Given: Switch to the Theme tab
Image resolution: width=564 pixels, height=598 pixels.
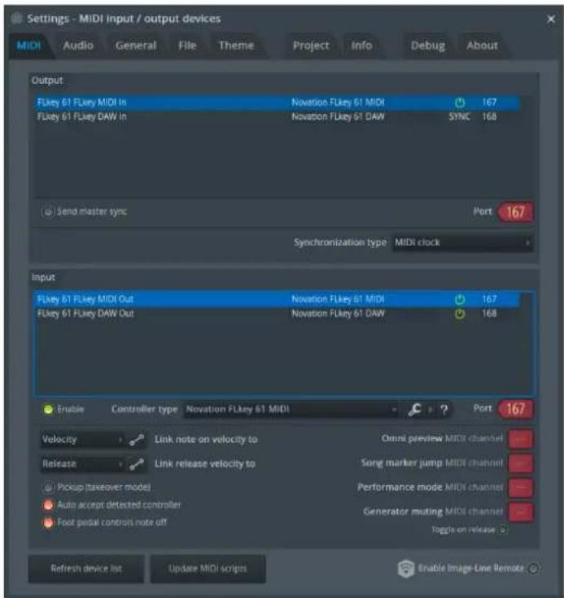Looking at the screenshot, I should (x=236, y=46).
